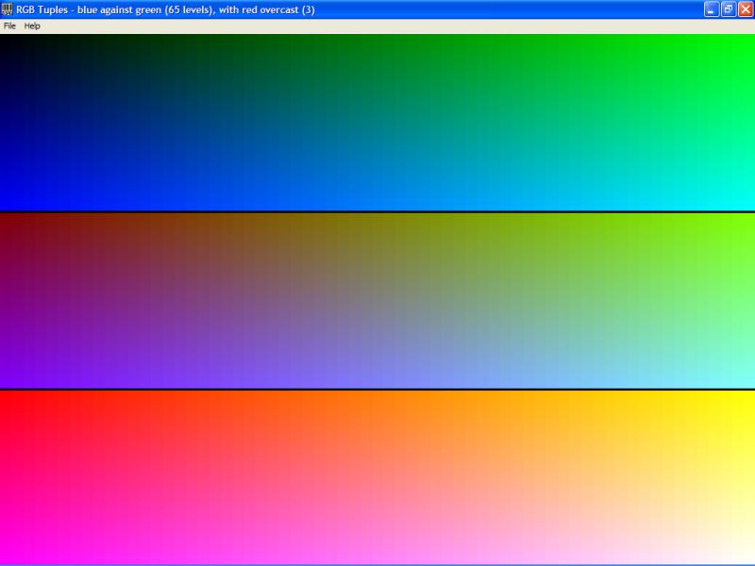This screenshot has height=566, width=755.
Task: Restore down the RGB Tuples window
Action: pos(729,9)
